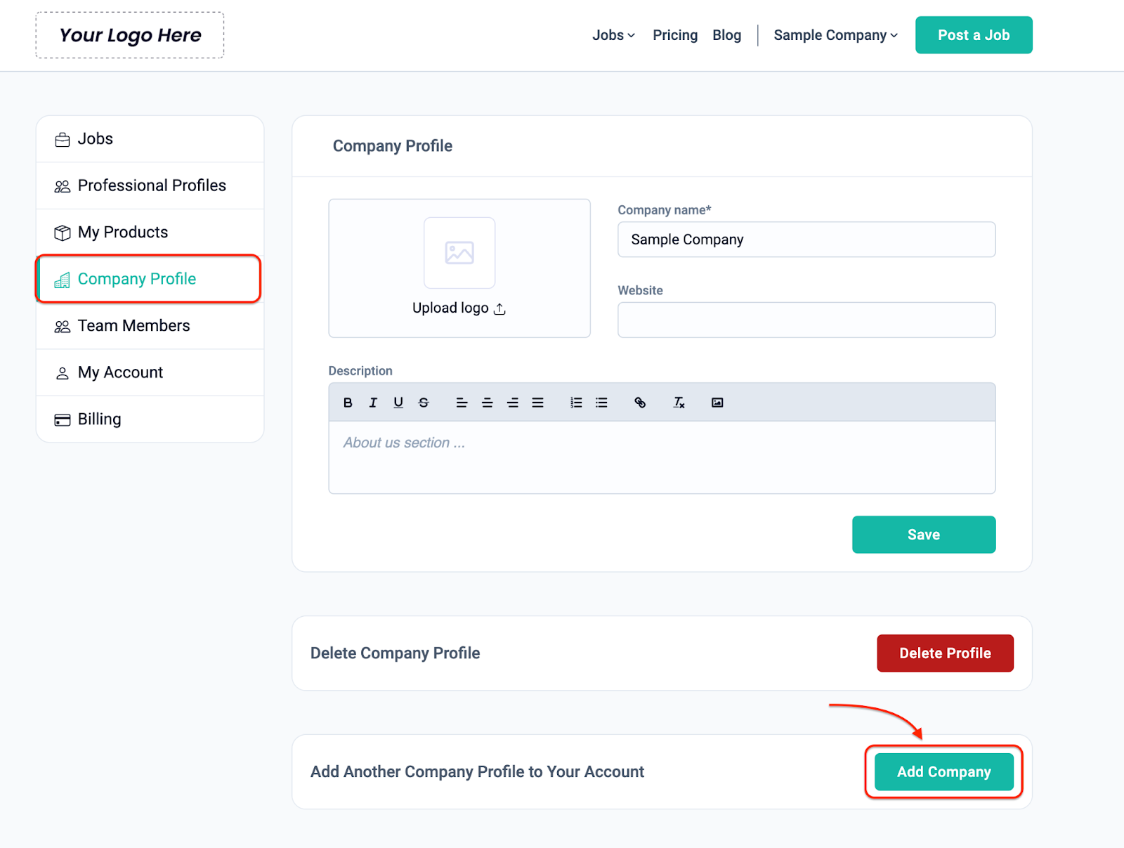Open the Sample Company account dropdown
This screenshot has height=848, width=1124.
[x=835, y=35]
